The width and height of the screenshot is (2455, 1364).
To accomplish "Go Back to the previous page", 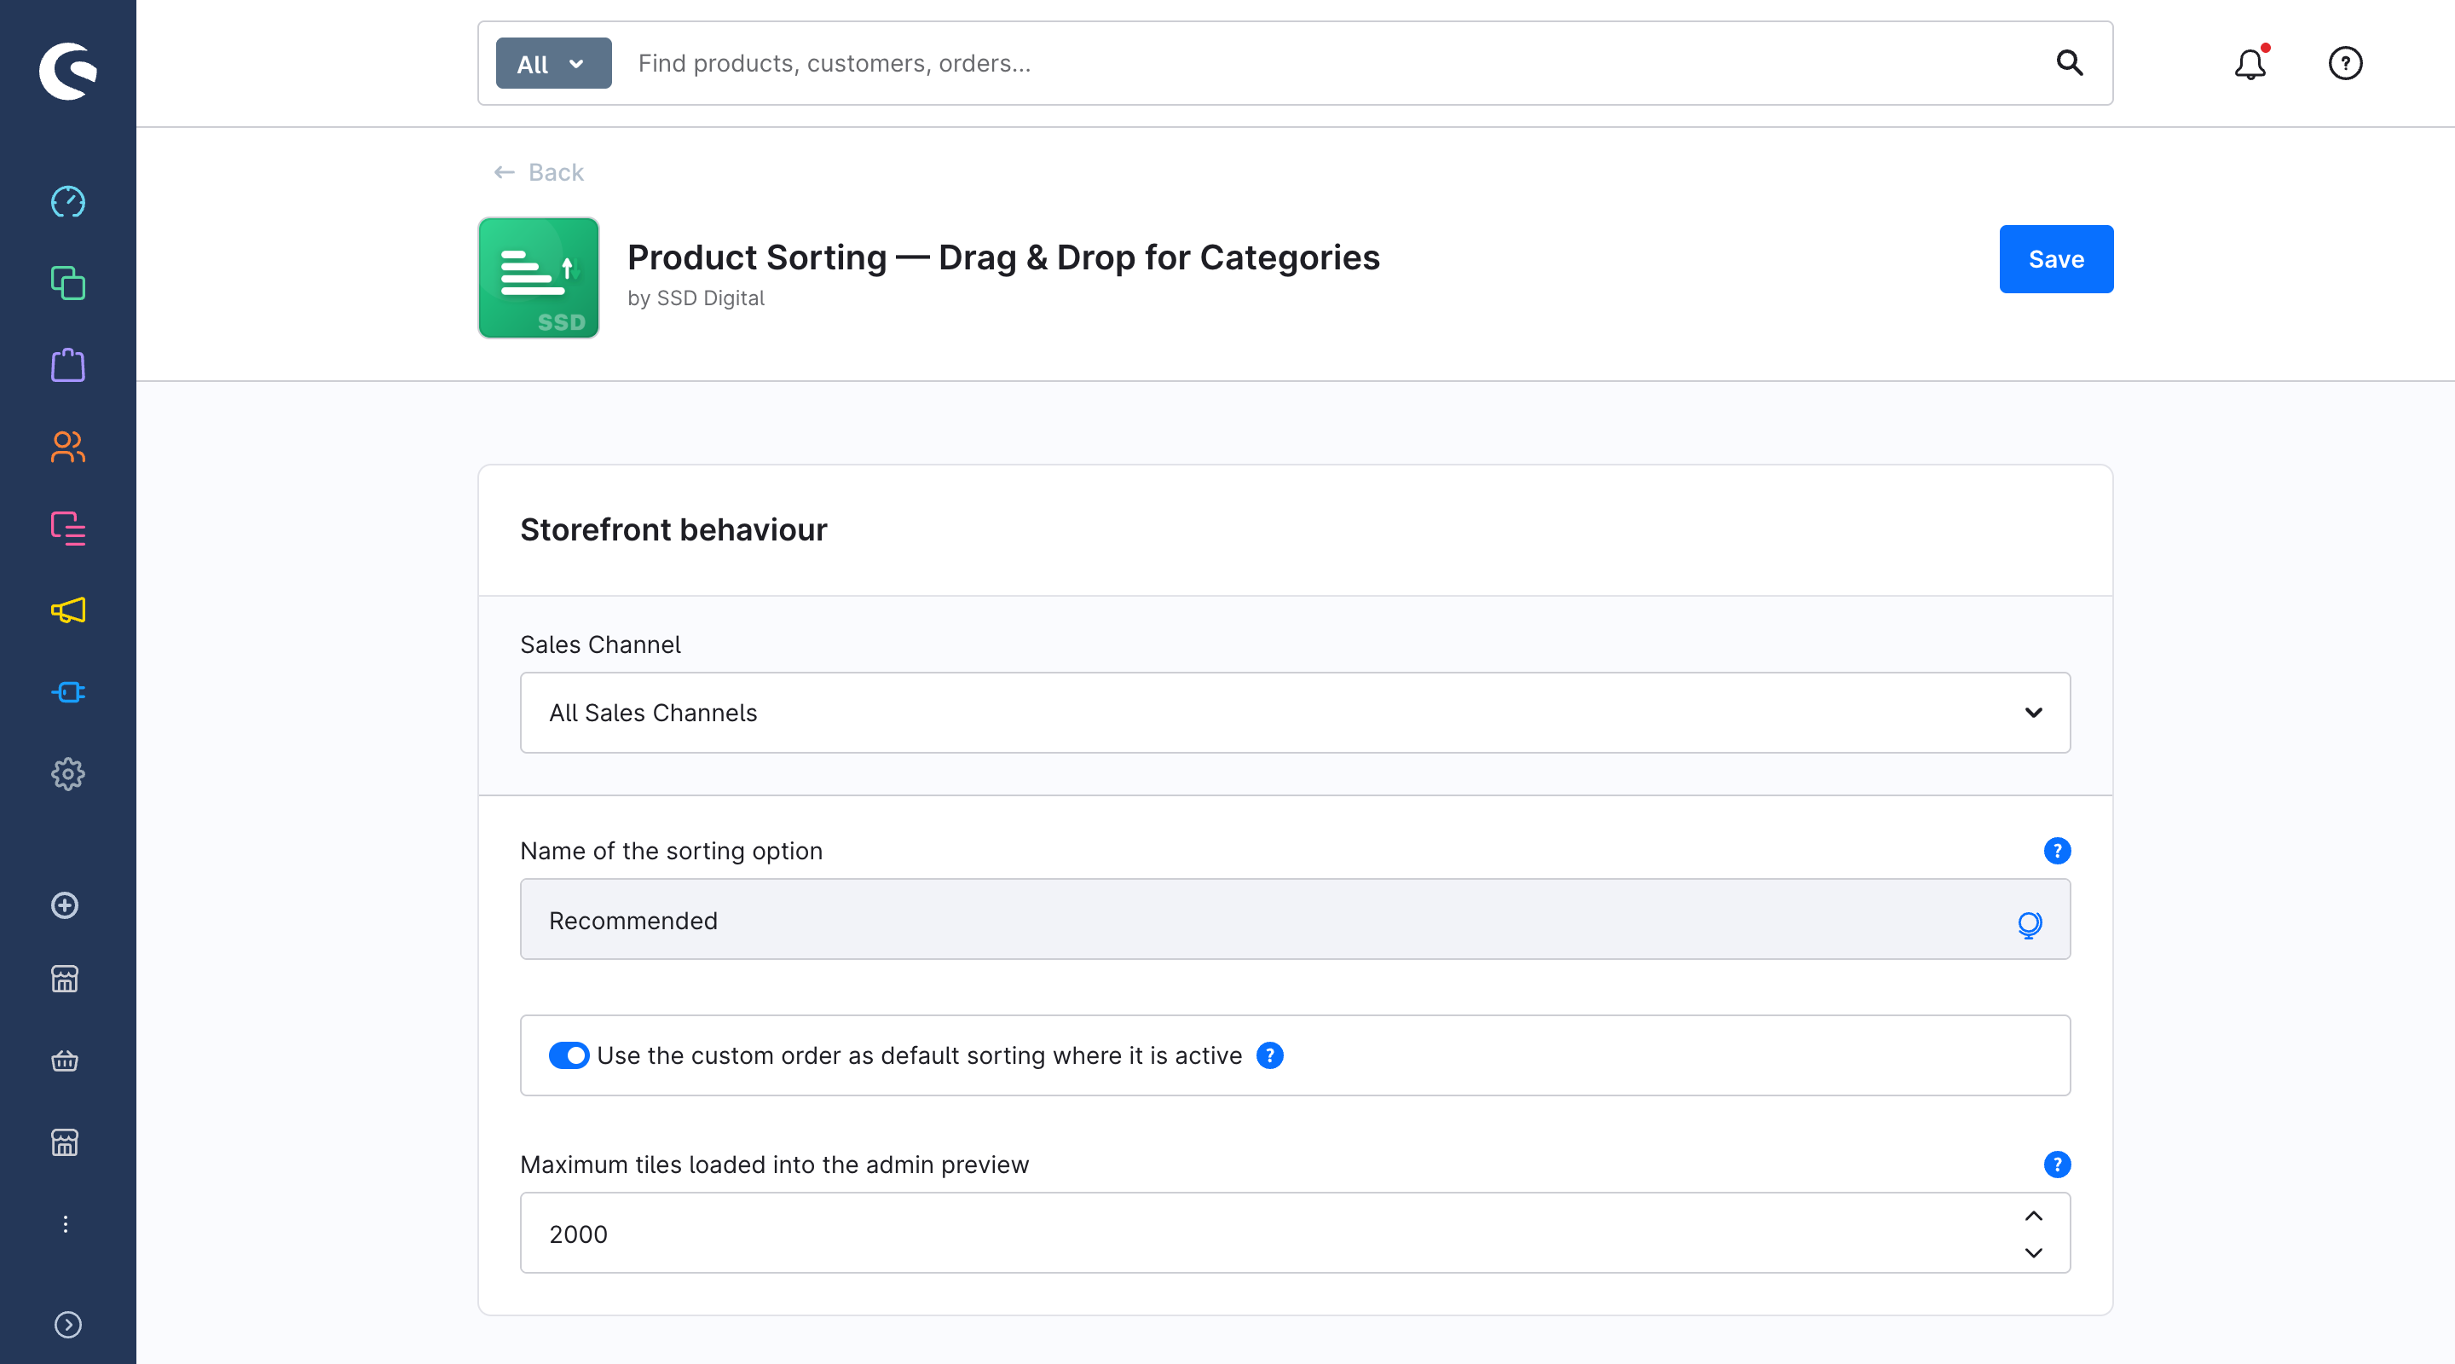I will pyautogui.click(x=539, y=171).
